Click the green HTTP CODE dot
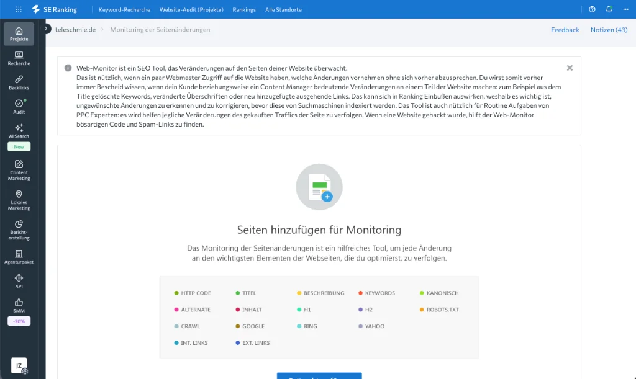The width and height of the screenshot is (636, 379). coord(176,293)
